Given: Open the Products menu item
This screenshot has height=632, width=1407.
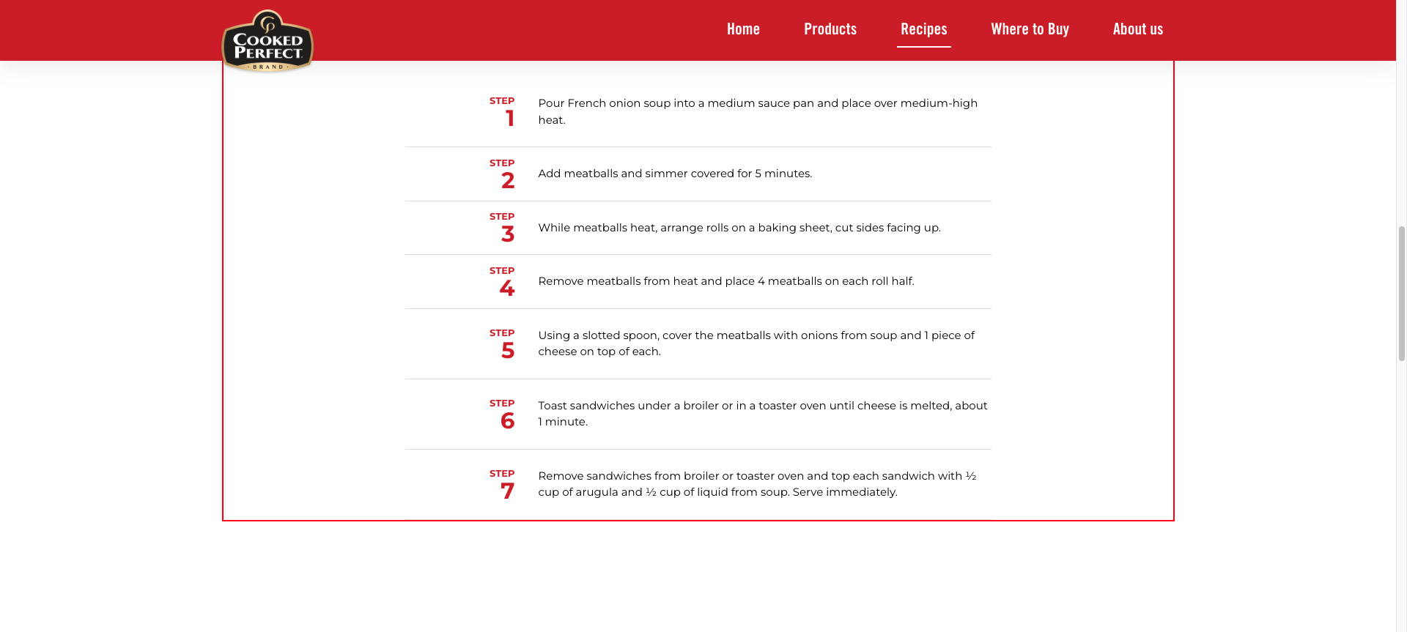Looking at the screenshot, I should 830,29.
